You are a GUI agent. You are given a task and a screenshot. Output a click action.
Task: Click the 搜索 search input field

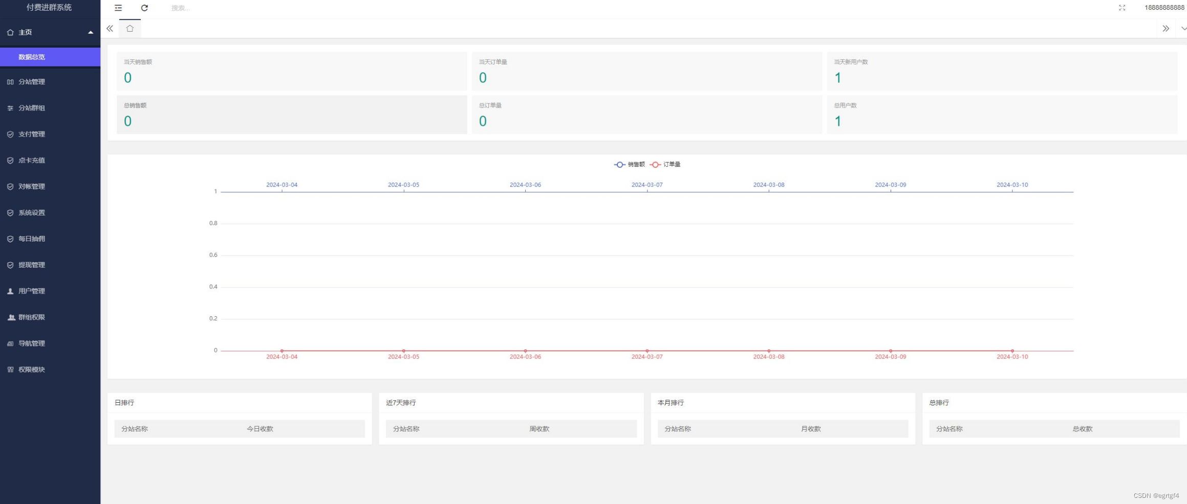pyautogui.click(x=205, y=8)
